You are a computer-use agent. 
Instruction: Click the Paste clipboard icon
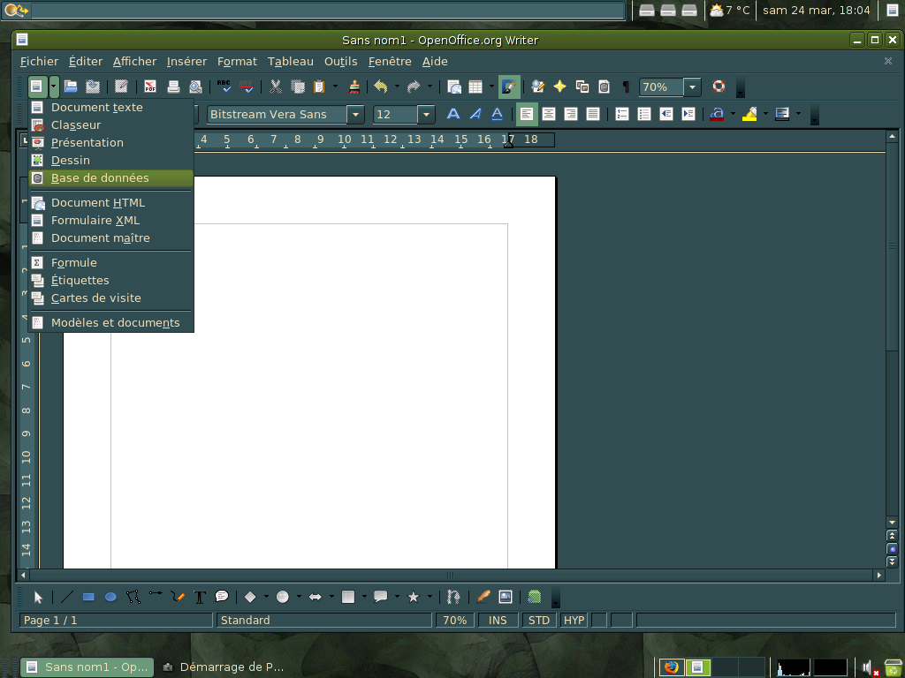point(319,87)
